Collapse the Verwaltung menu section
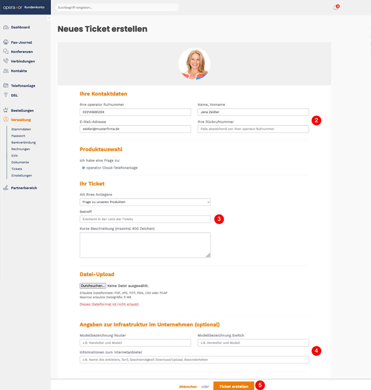 (x=21, y=120)
